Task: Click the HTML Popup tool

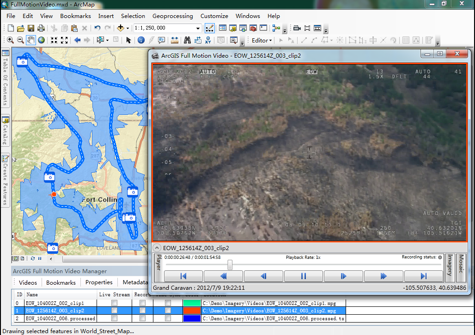Action: coord(161,40)
